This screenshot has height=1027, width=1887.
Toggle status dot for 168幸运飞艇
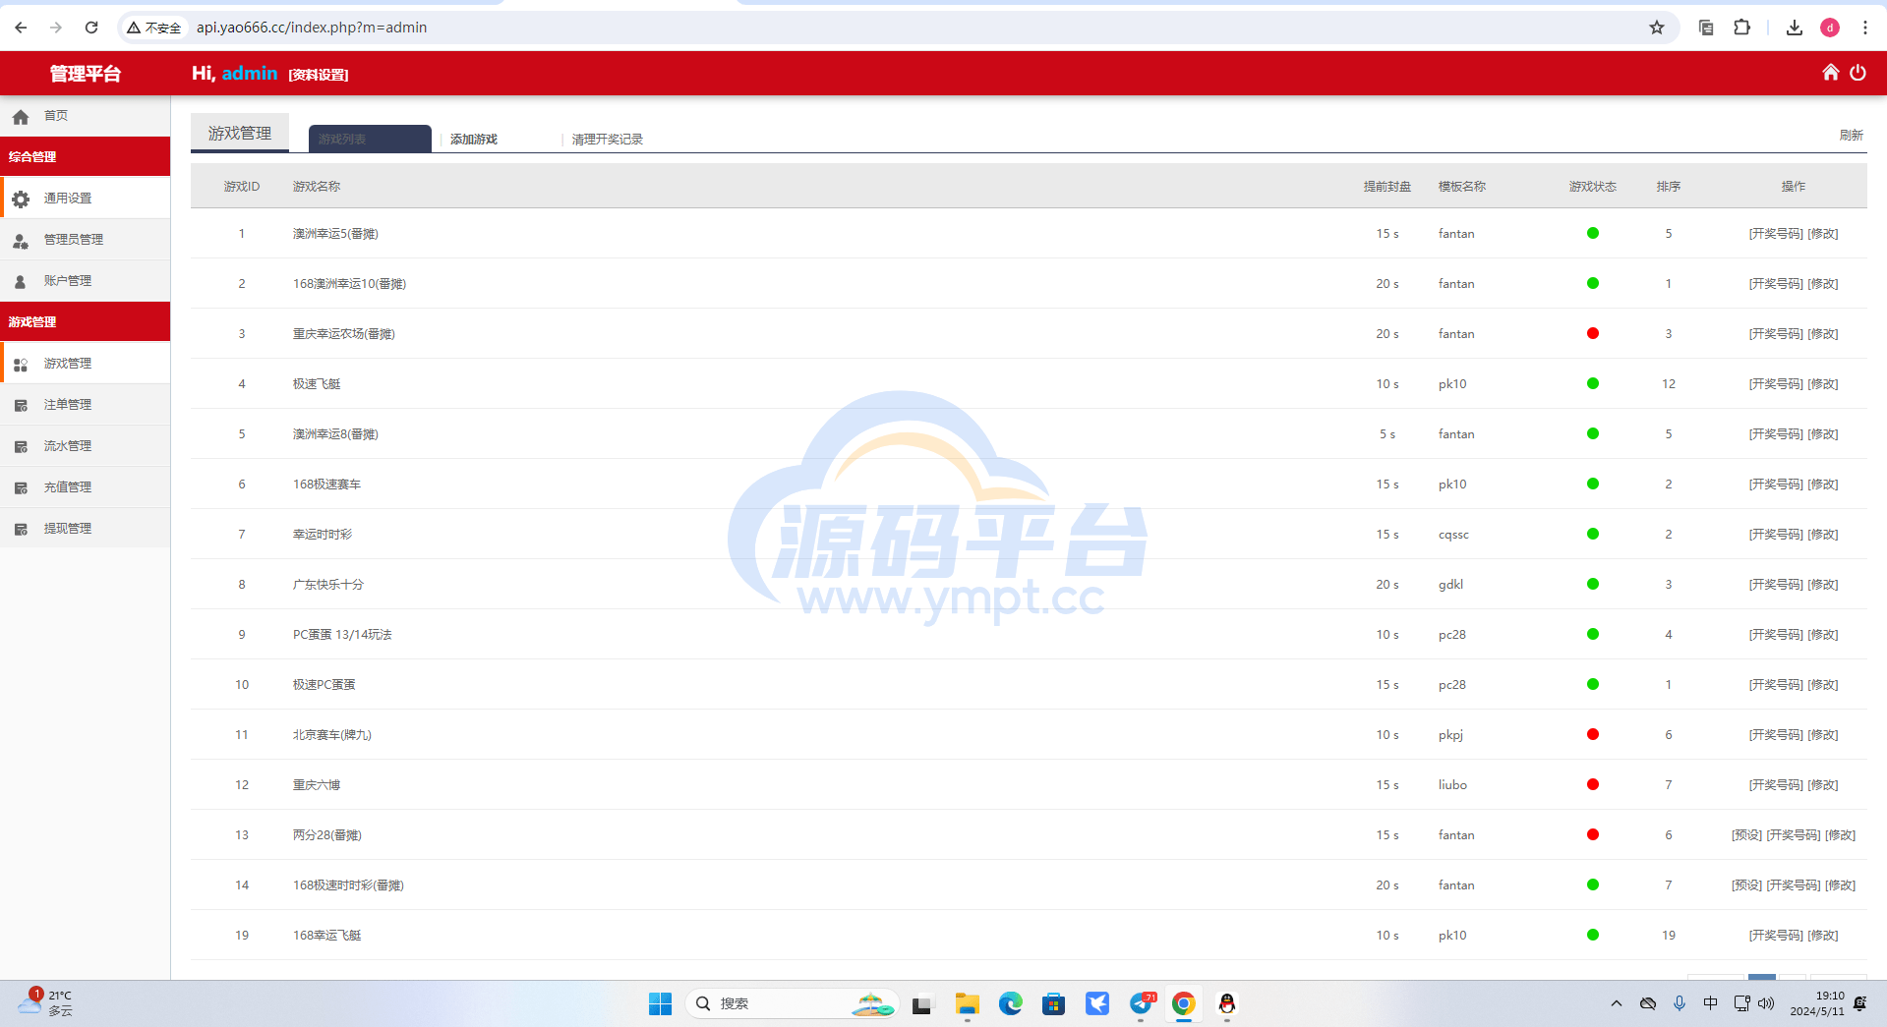point(1592,935)
